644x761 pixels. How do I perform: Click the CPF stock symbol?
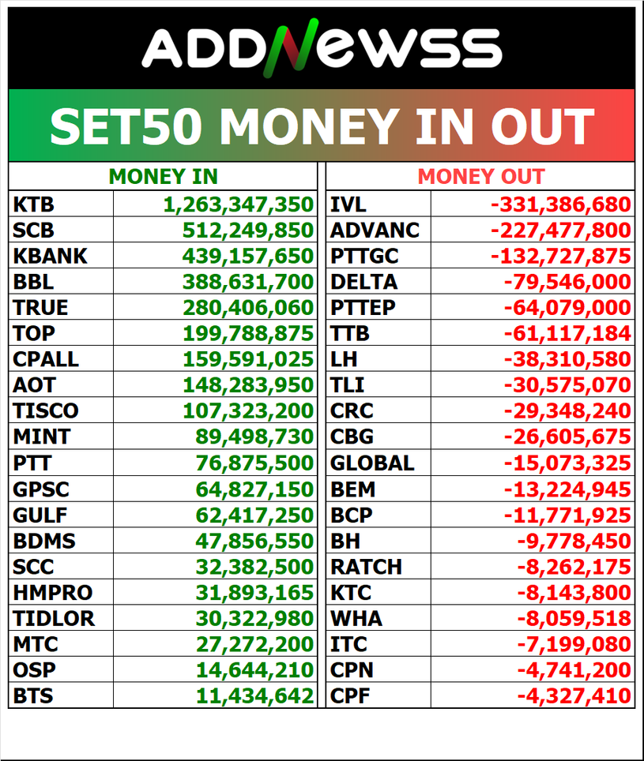pyautogui.click(x=350, y=695)
